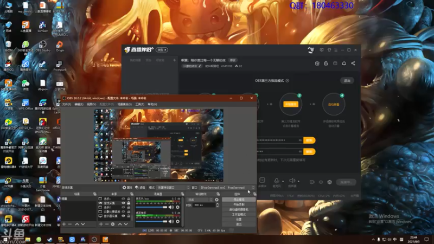Move the selected source down
Image resolution: width=434 pixels, height=244 pixels.
pyautogui.click(x=126, y=224)
